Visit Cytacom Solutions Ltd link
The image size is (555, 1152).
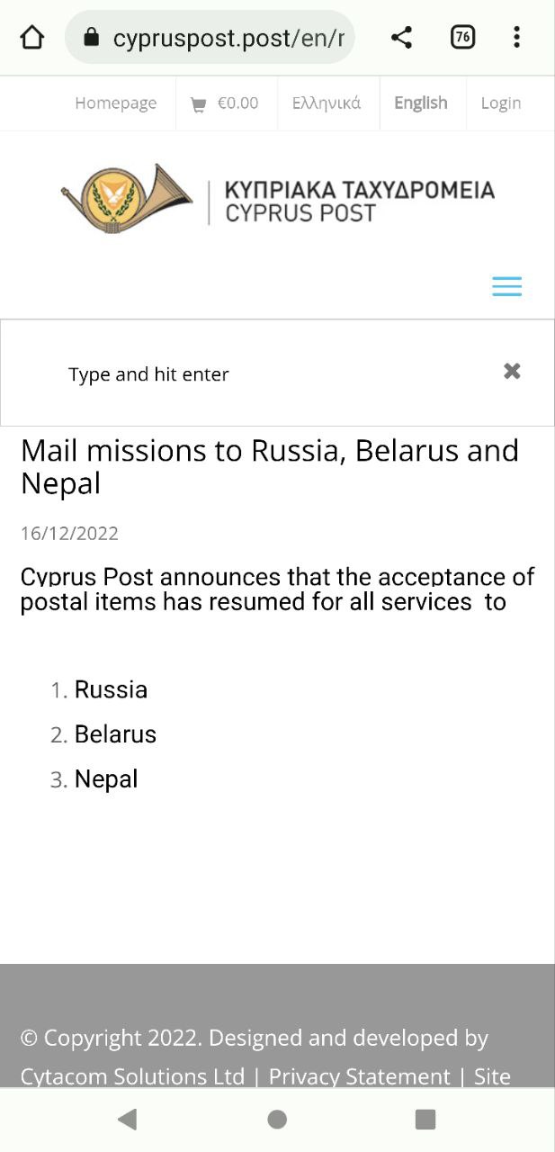(132, 1076)
